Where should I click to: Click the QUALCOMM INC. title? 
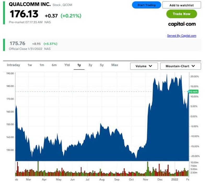coord(30,4)
